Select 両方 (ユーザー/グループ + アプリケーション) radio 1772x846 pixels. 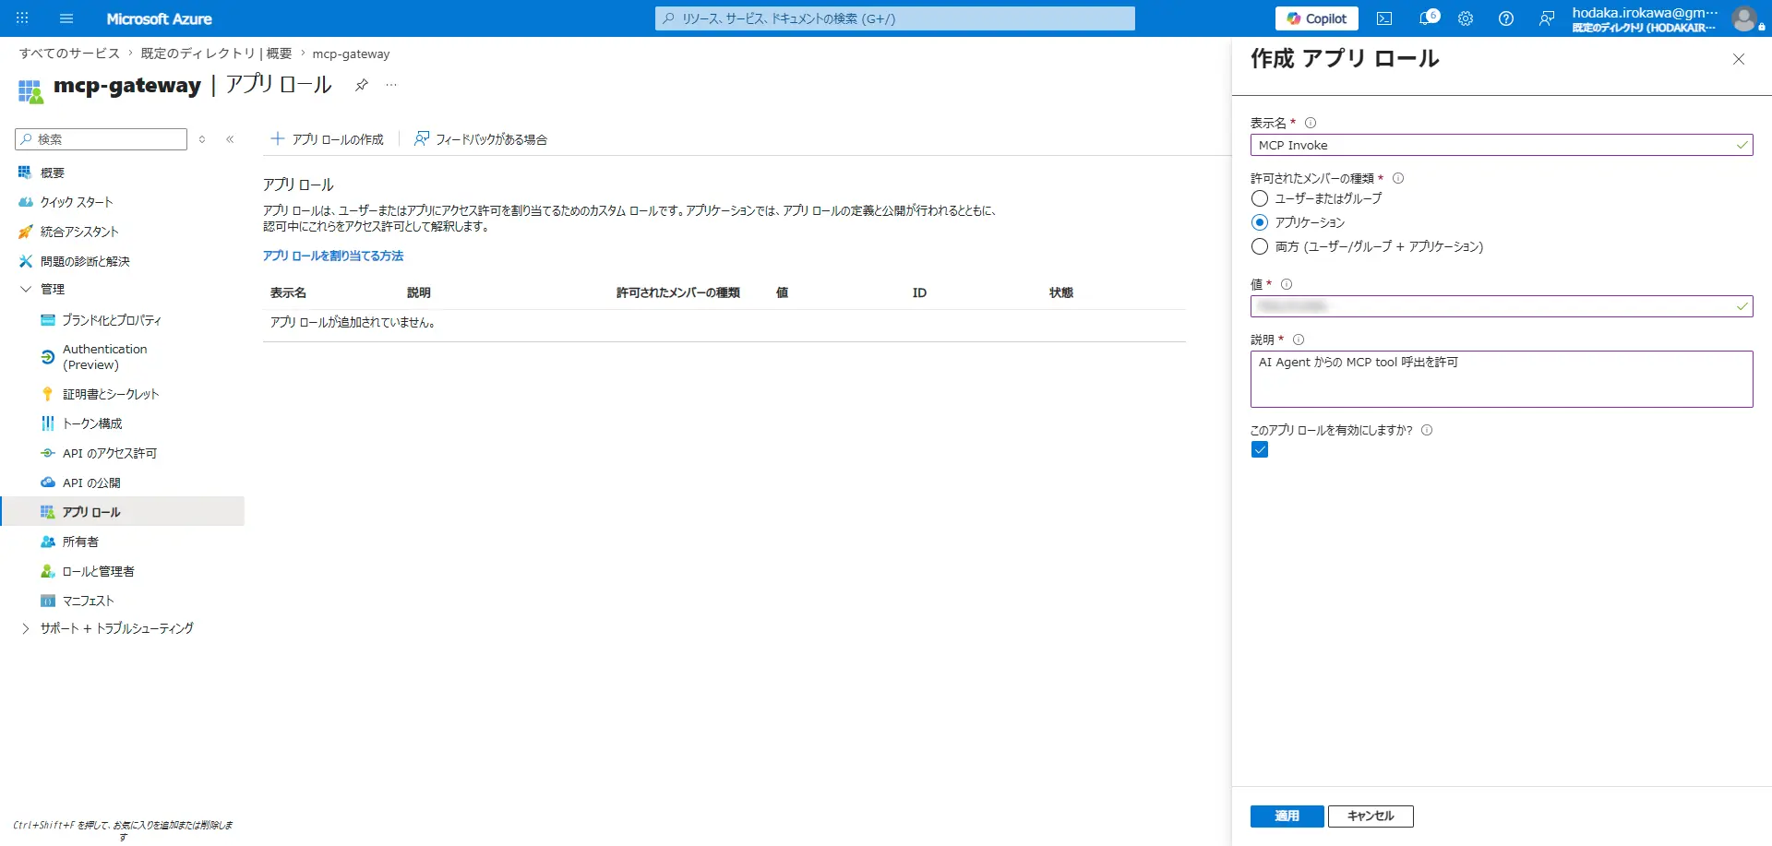[1260, 246]
